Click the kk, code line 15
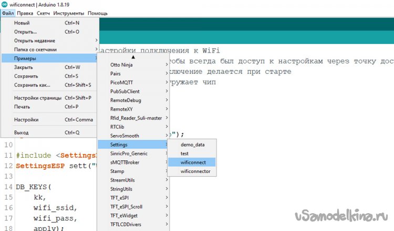The image size is (394, 231). tap(40, 197)
